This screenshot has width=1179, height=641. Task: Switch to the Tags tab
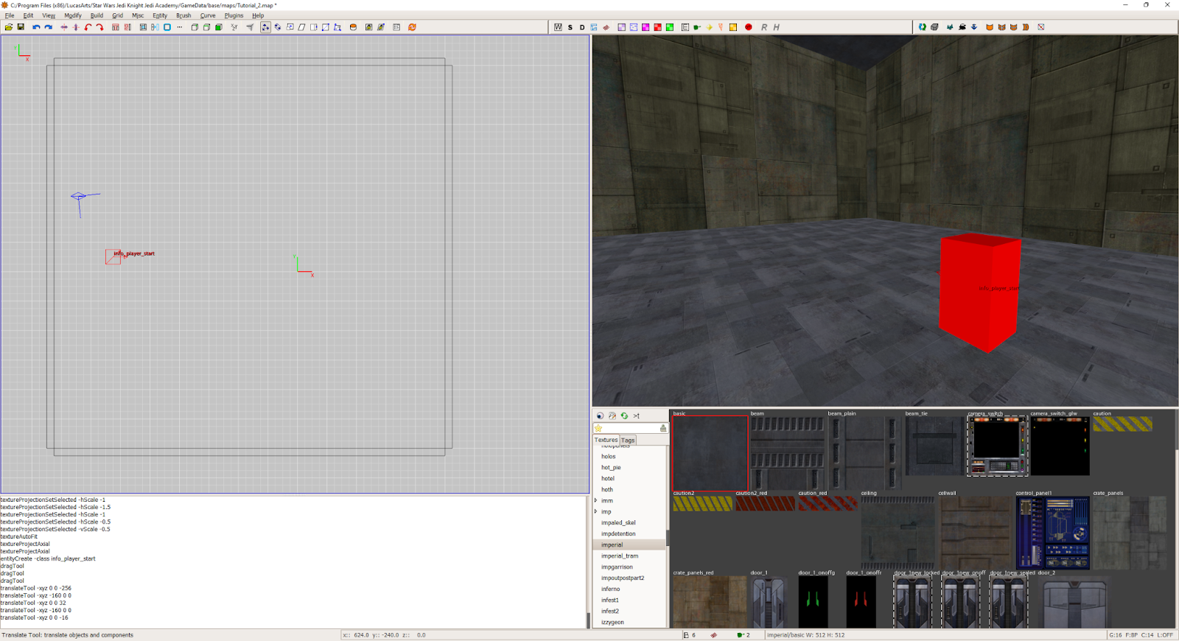tap(628, 440)
